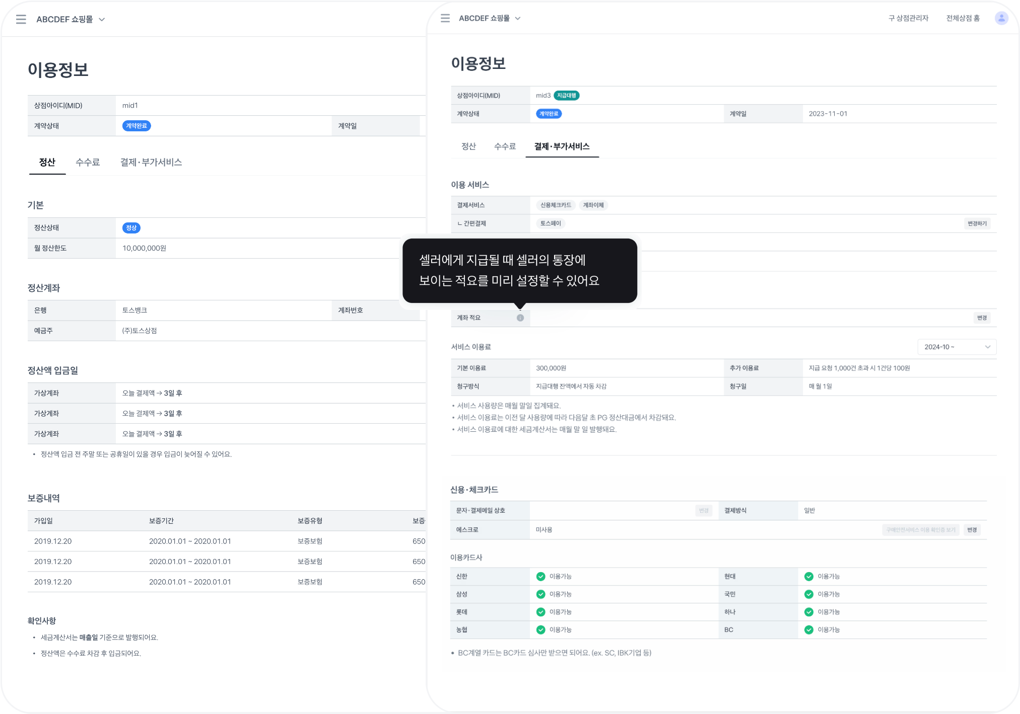The width and height of the screenshot is (1020, 714).
Task: Click green check icon for BC card
Action: pyautogui.click(x=809, y=630)
